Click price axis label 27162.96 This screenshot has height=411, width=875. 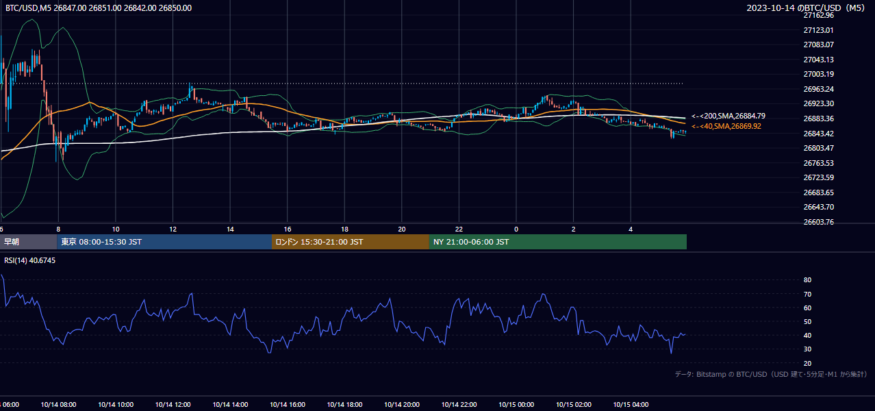tap(819, 15)
